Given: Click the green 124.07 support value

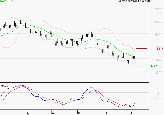Looking at the screenshot, I should tap(153, 66).
